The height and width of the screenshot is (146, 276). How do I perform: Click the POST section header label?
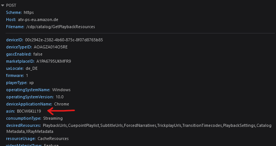pos(11,6)
